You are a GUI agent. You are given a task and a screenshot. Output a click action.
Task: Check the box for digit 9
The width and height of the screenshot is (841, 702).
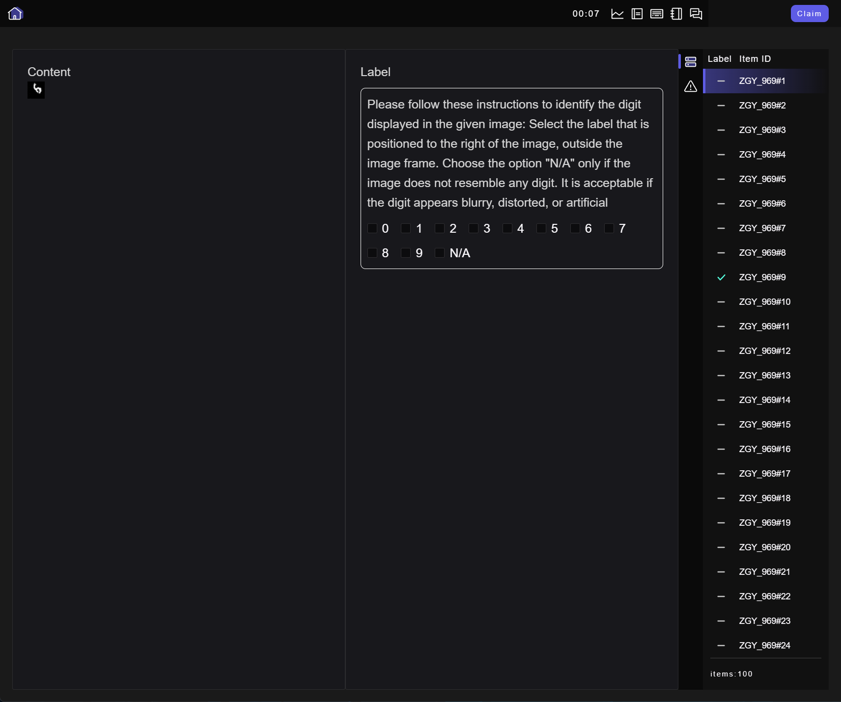pos(406,253)
